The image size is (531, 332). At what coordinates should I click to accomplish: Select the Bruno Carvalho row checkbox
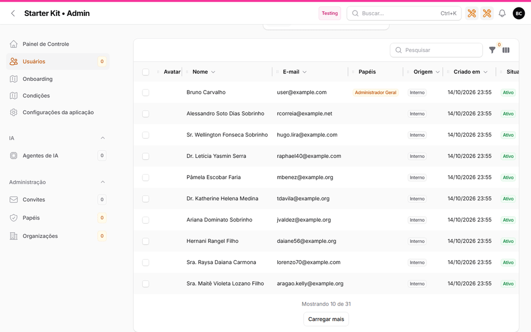145,92
